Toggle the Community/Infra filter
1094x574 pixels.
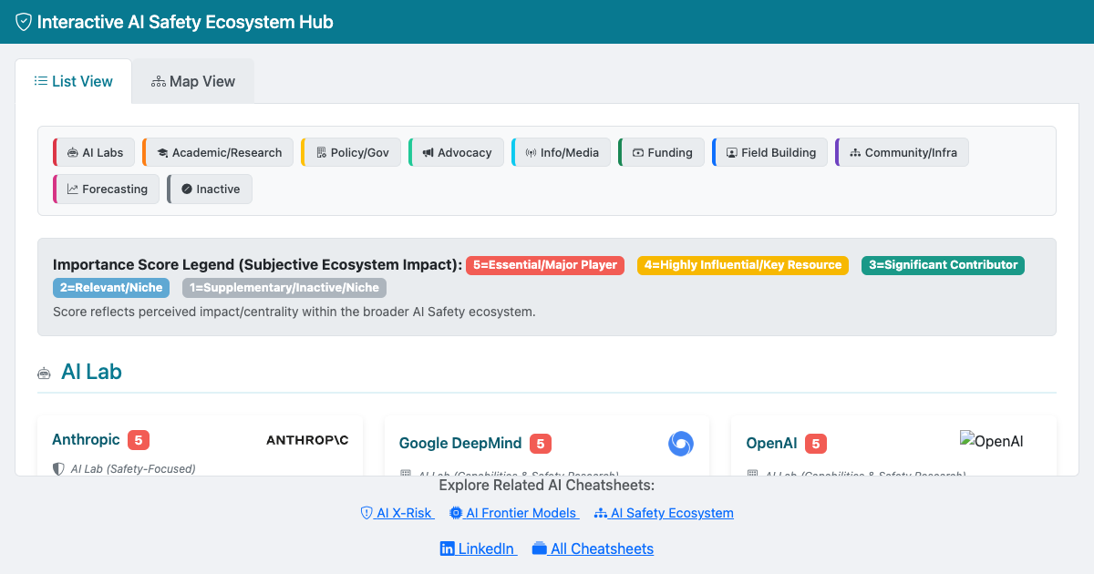pos(902,152)
